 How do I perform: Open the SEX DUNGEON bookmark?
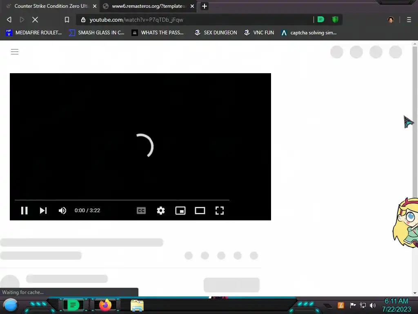tap(216, 33)
